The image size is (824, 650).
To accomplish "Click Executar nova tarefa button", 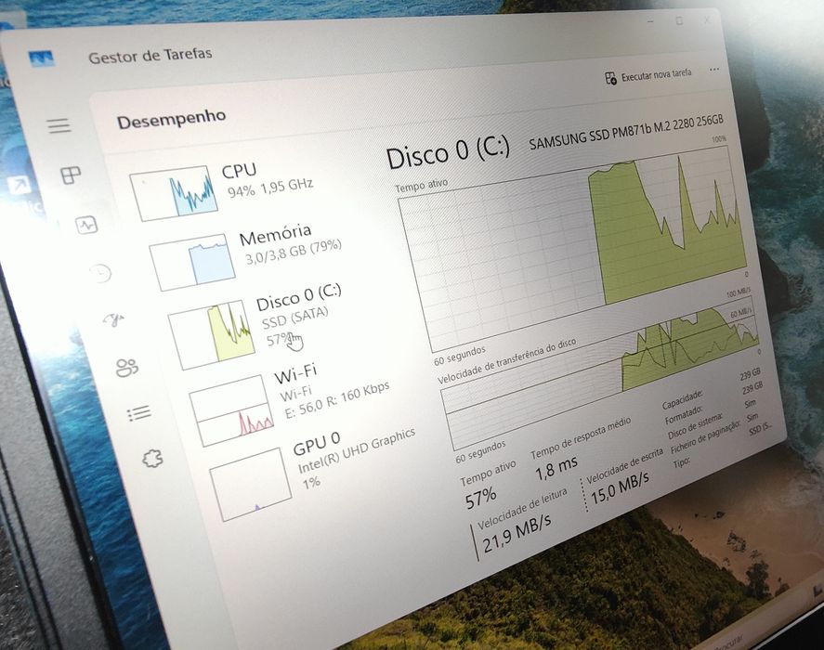I will click(x=648, y=75).
